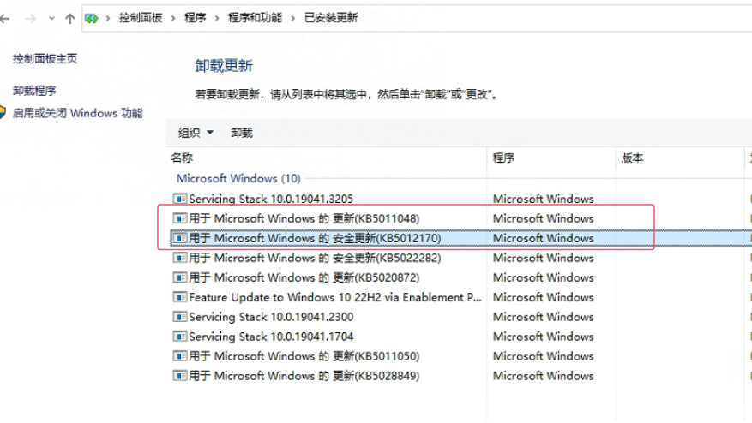Open the recent locations chevron
This screenshot has width=752, height=423.
tap(51, 19)
